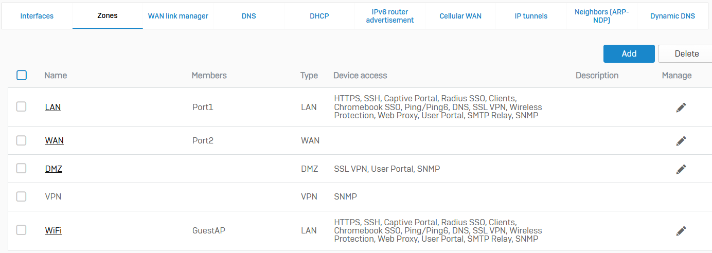The height and width of the screenshot is (253, 712).
Task: Mark the DMZ zone checkbox
Action: click(21, 169)
